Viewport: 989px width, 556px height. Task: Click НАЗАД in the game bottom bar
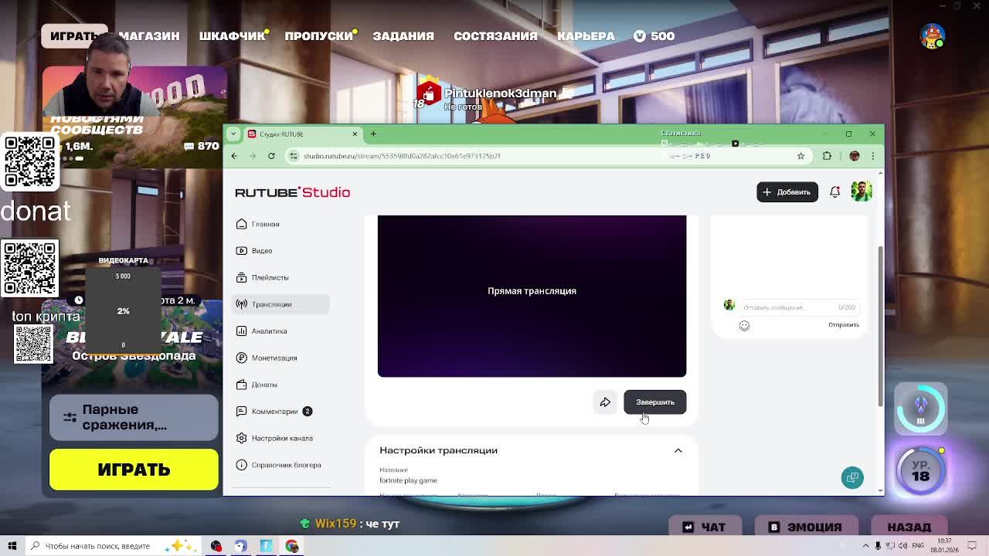point(909,527)
